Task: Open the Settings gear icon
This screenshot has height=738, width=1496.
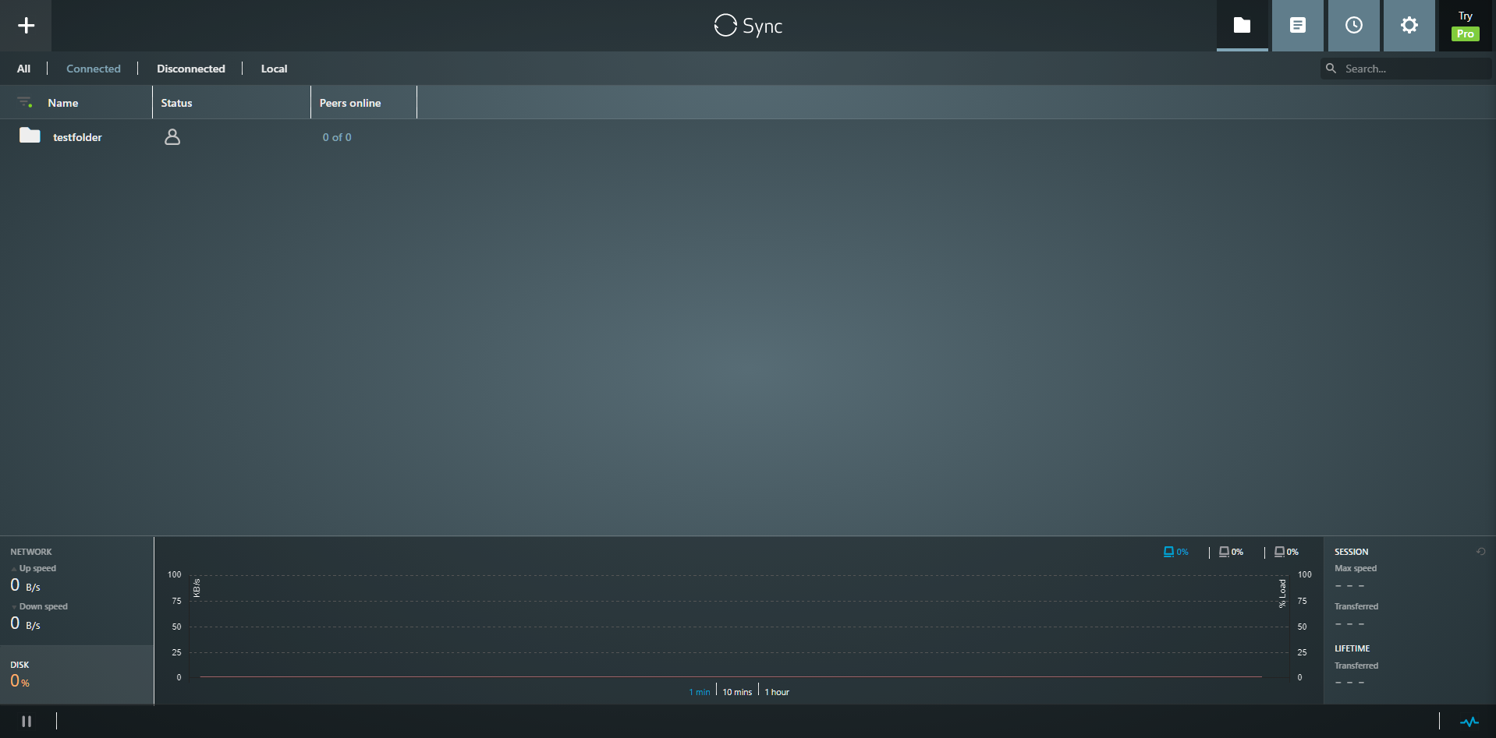Action: click(1409, 26)
